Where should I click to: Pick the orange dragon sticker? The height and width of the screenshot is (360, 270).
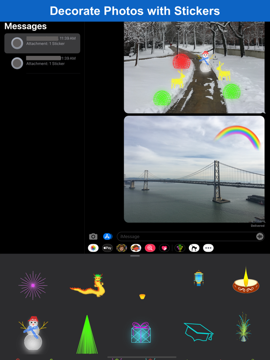pos(88,285)
